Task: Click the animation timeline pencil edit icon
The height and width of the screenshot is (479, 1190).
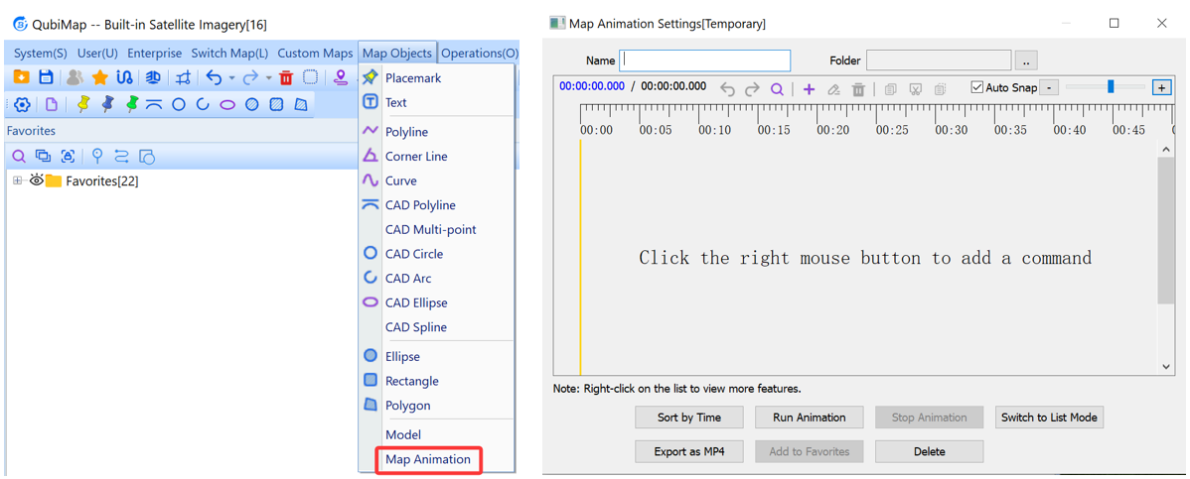Action: click(x=834, y=89)
